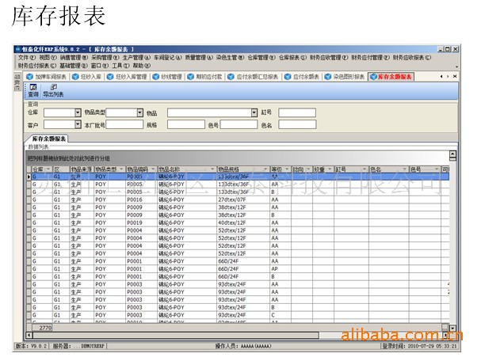Viewport: 481px width, 357px height.
Task: Click the 缸号 input field
Action: click(x=297, y=113)
